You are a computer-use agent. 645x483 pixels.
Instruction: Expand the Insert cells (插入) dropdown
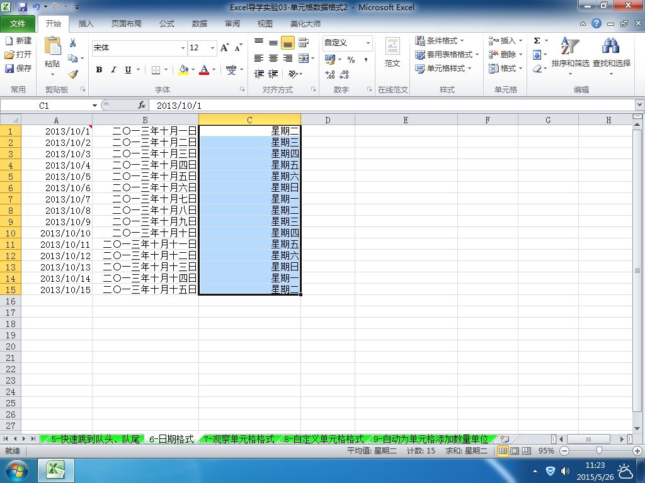pyautogui.click(x=520, y=41)
